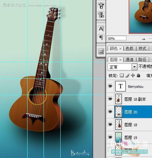152x158 pixels.
Task: Close the 图层 tab with its x
Action: tap(120, 60)
